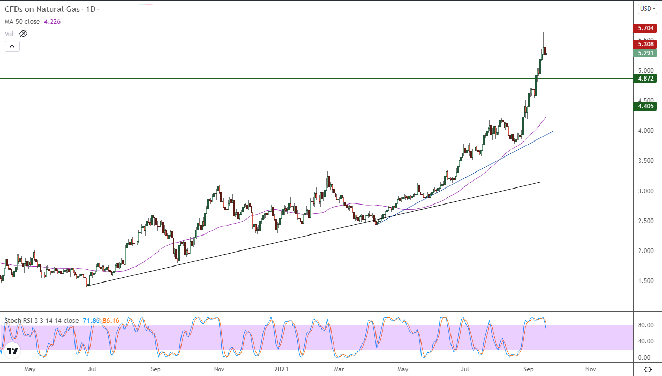662x376 pixels.
Task: Toggle visibility of the Vol indicator
Action: tap(23, 34)
